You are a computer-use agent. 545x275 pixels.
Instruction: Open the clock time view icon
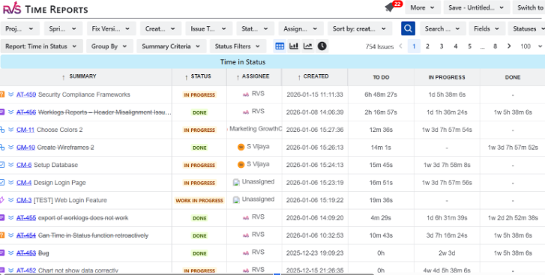click(322, 46)
